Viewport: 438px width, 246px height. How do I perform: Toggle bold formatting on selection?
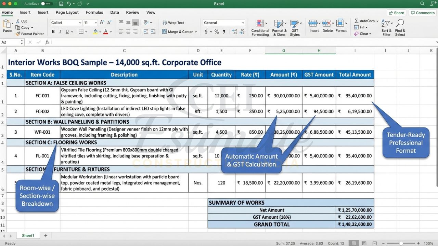pyautogui.click(x=53, y=31)
